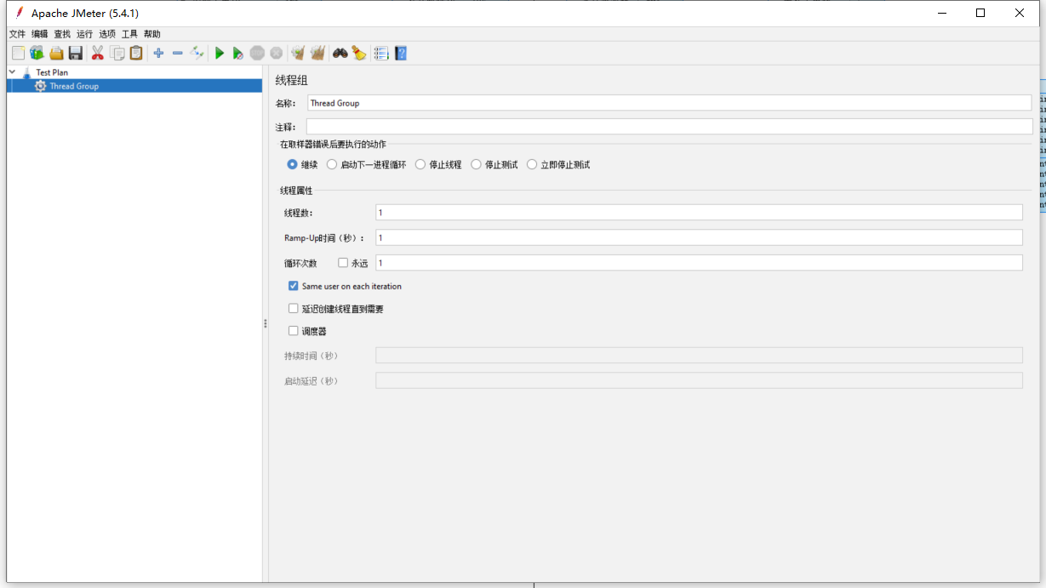Click the New test plan icon
The height and width of the screenshot is (588, 1046).
pos(18,54)
